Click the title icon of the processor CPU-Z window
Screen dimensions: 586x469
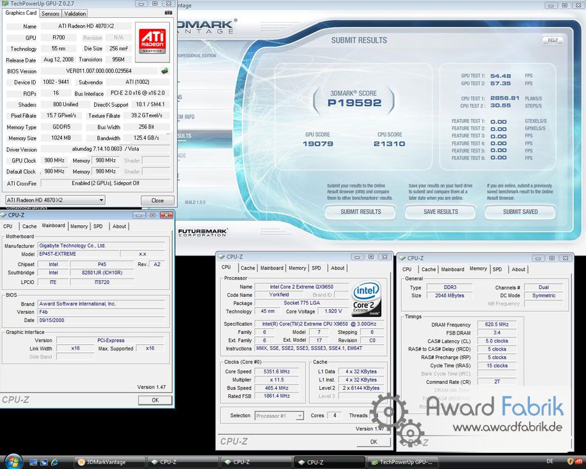[221, 257]
